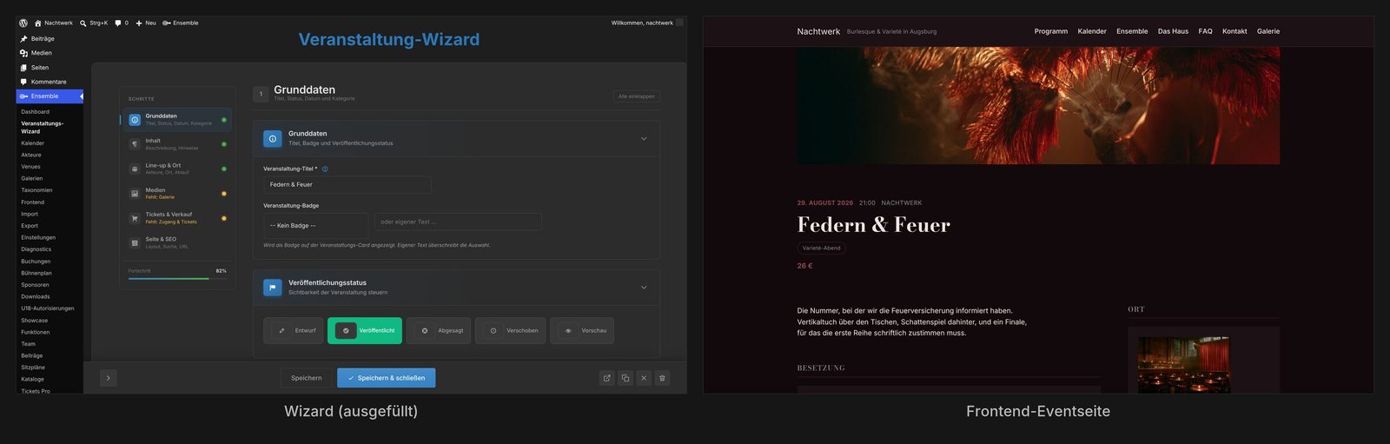Select Verschoben status
The image size is (1390, 444).
[x=510, y=331]
